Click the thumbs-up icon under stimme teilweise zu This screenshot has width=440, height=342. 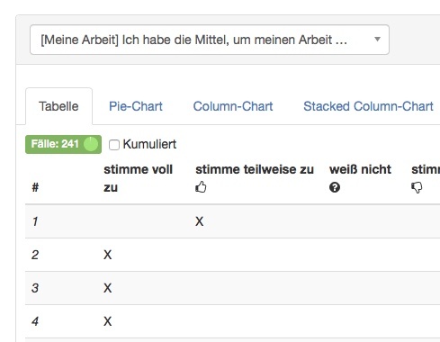click(x=201, y=187)
